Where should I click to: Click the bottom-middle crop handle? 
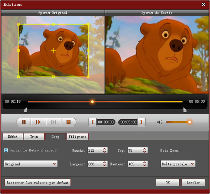point(54,77)
